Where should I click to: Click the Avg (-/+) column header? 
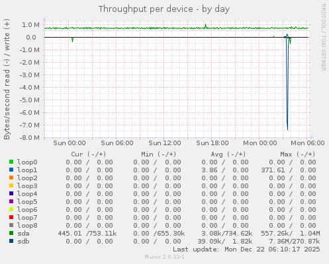pos(228,154)
